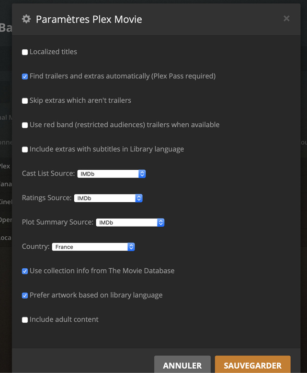Click the Localized titles label text

tap(53, 52)
